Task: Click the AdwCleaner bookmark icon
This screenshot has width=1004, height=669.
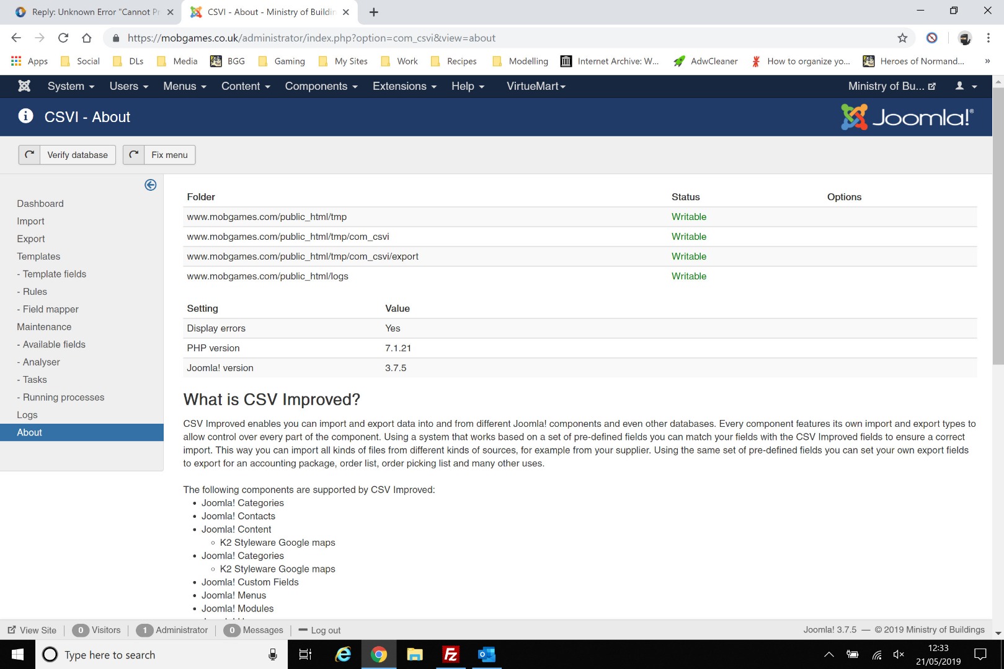Action: click(680, 61)
